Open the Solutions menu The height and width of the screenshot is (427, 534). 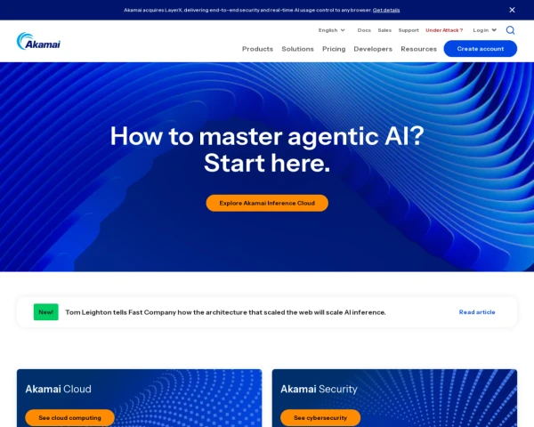[297, 49]
